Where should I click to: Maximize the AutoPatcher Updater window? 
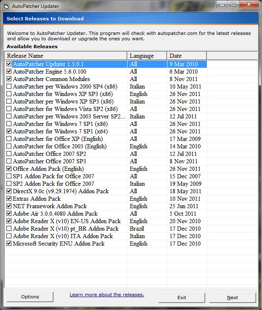pos(233,4)
